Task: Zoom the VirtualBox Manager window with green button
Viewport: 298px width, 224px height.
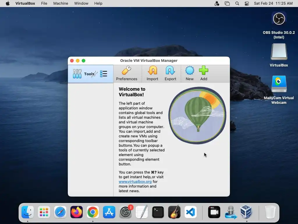Action: pyautogui.click(x=84, y=61)
